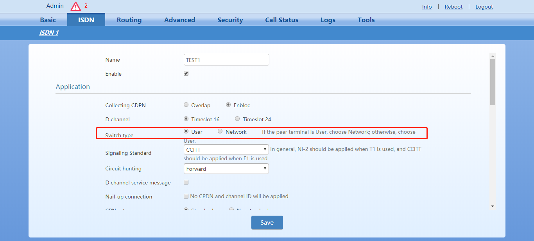Go to the Advanced tab
The width and height of the screenshot is (534, 241).
click(x=179, y=20)
